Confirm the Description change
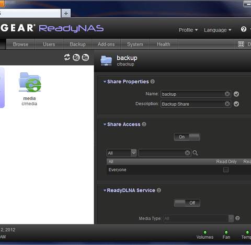Image resolution: width=251 pixels, height=245 pixels. pos(236,104)
